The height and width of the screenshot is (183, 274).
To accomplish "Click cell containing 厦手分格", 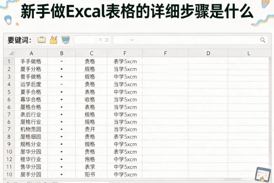I will (31, 69).
